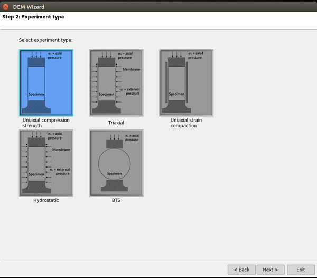The width and height of the screenshot is (317, 278).
Task: Go back with the '< Back' button
Action: tap(241, 270)
